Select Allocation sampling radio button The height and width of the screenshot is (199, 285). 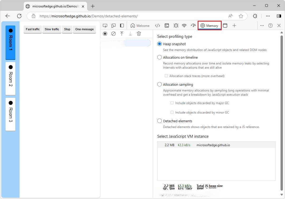pyautogui.click(x=159, y=84)
